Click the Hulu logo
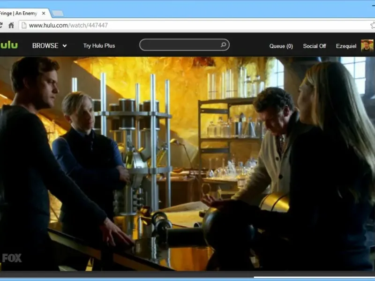 9,45
